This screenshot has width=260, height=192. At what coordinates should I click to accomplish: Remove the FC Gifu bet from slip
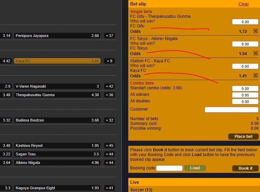pyautogui.click(x=256, y=31)
